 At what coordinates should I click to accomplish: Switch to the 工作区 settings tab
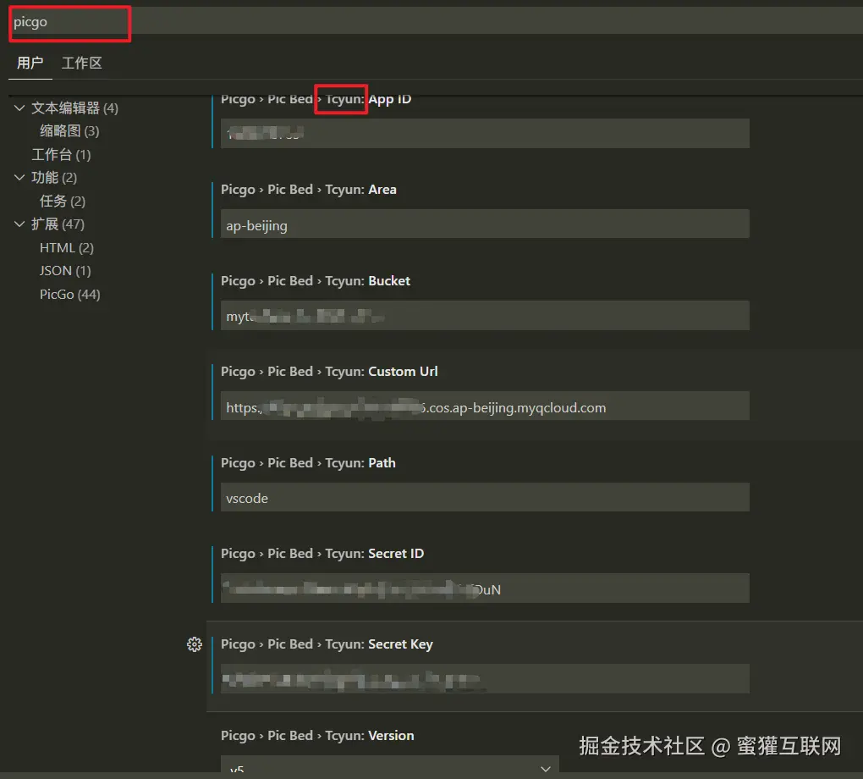[81, 63]
